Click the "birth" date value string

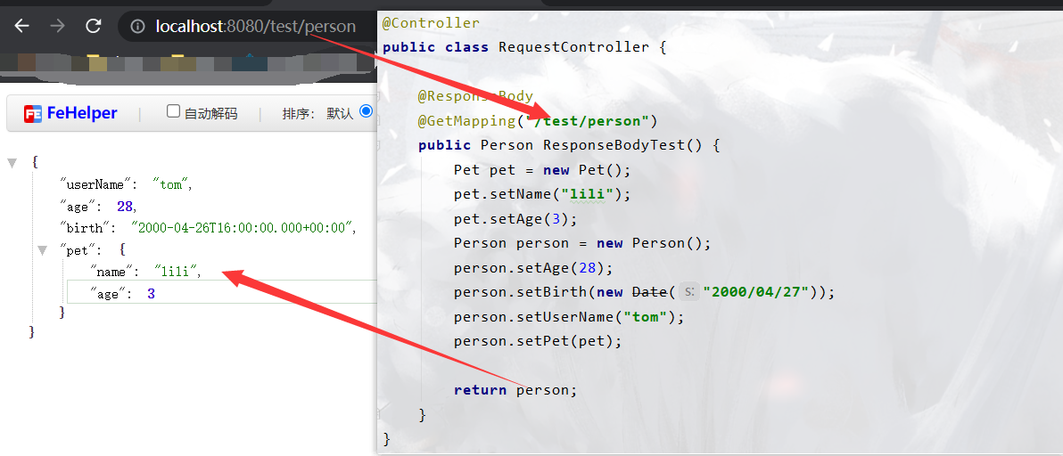click(x=242, y=228)
